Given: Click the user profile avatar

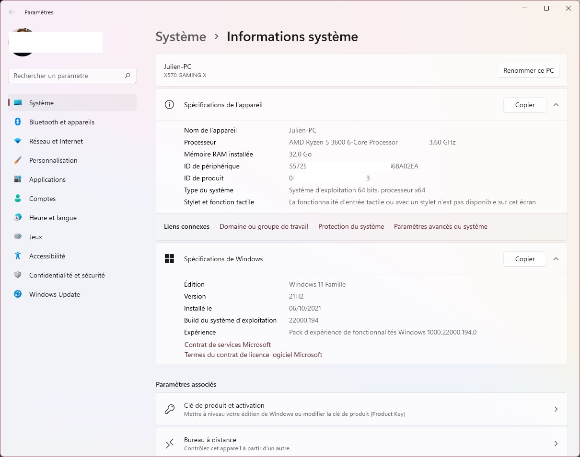Looking at the screenshot, I should point(22,42).
